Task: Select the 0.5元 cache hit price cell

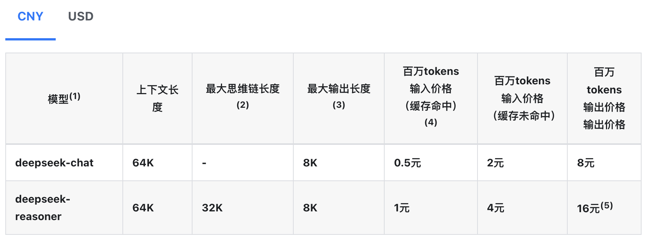Action: pyautogui.click(x=431, y=163)
